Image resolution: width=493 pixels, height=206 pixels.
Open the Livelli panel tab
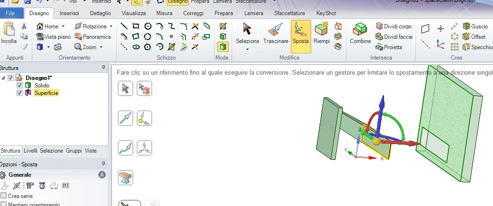30,151
